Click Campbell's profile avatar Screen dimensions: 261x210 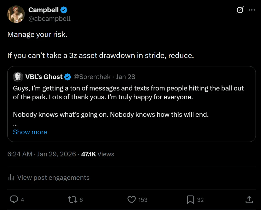pyautogui.click(x=16, y=14)
